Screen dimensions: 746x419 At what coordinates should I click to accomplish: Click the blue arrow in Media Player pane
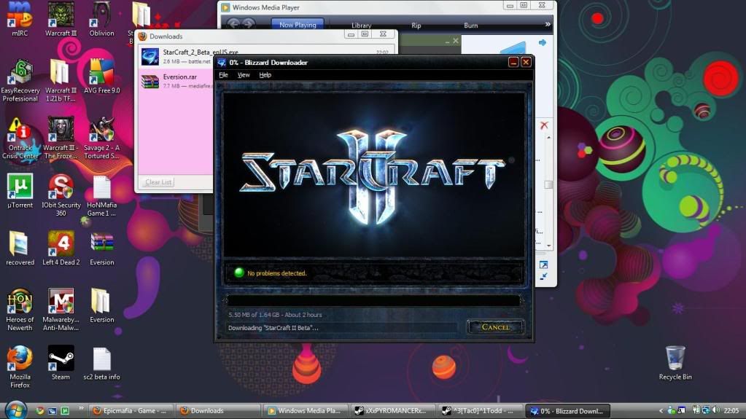543,43
